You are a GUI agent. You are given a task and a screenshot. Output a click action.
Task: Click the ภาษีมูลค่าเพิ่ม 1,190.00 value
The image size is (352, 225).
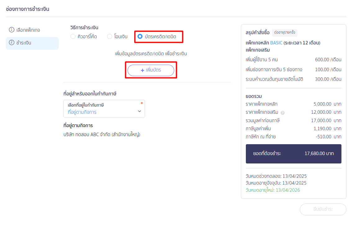[323, 129]
